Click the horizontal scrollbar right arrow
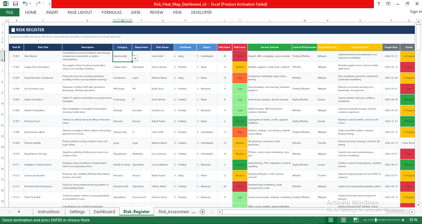 411,212
